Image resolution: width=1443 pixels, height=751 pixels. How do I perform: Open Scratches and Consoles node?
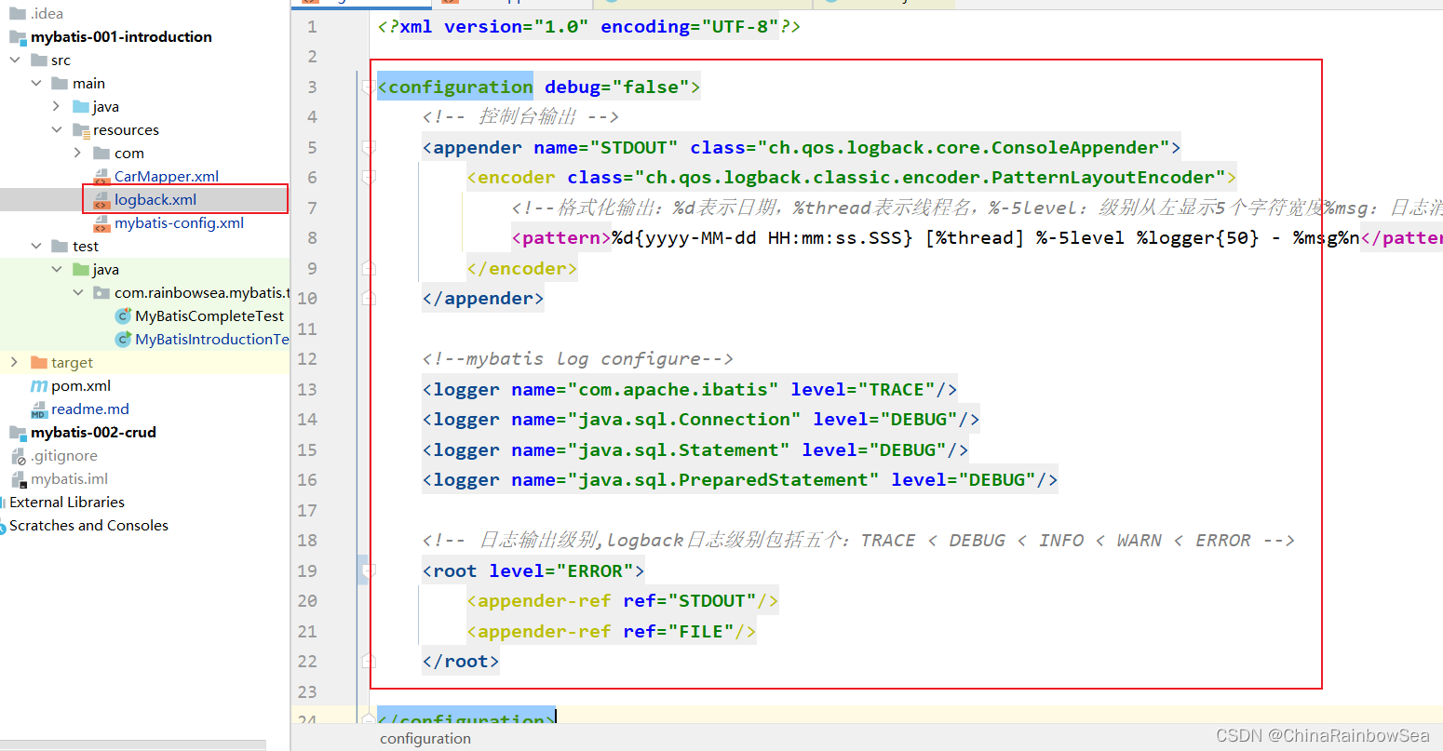pyautogui.click(x=88, y=526)
